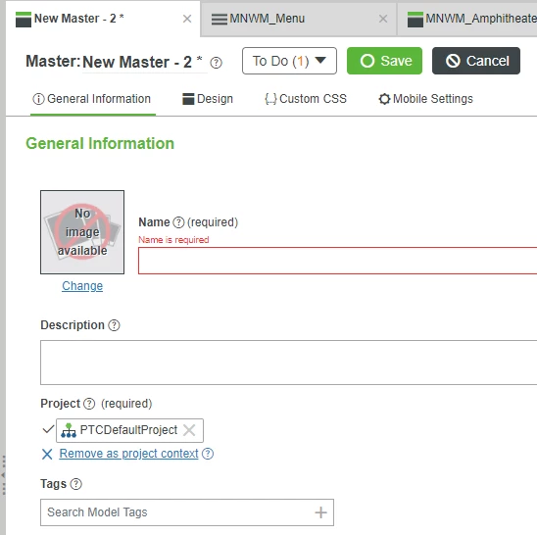The image size is (537, 535).
Task: Open the Custom CSS tab
Action: tap(306, 99)
